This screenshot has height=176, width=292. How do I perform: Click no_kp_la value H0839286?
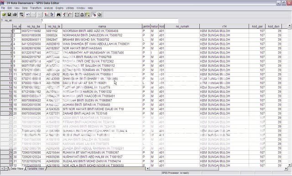click(x=54, y=157)
